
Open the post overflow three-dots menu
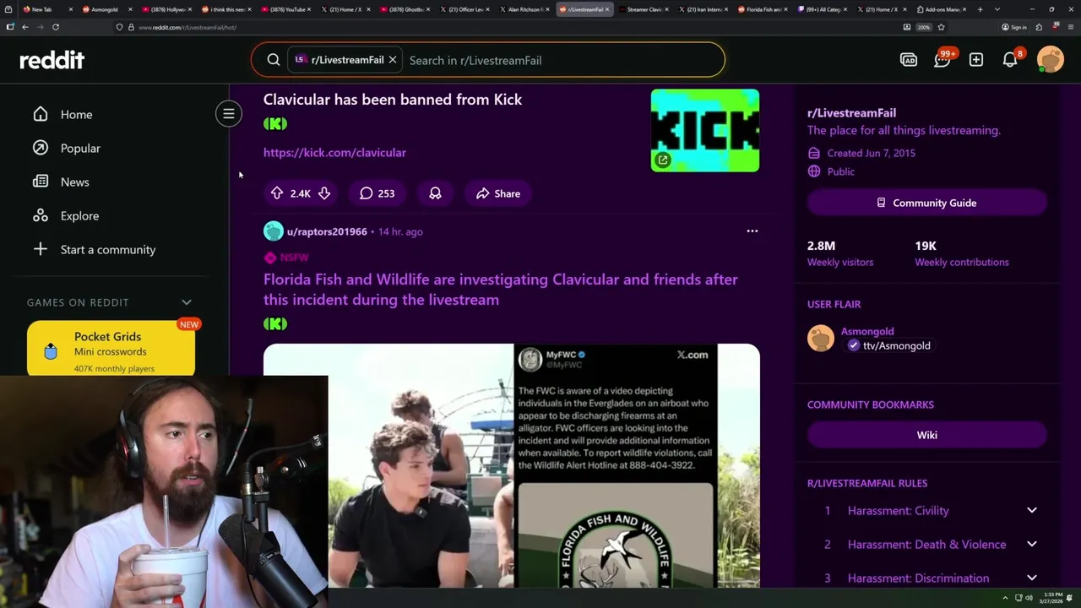click(x=752, y=231)
